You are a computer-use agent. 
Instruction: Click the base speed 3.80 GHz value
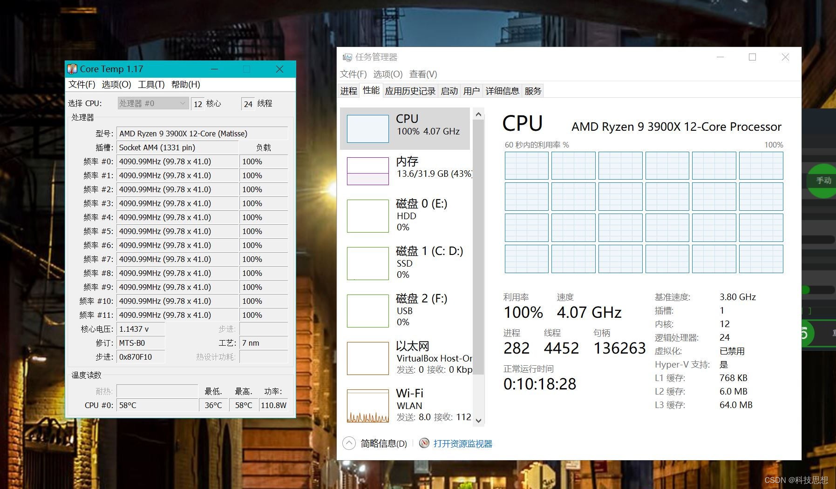tap(738, 297)
